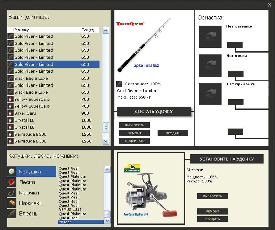Click rod icon beside Silver Carp row
The image size is (275, 230).
(10, 113)
